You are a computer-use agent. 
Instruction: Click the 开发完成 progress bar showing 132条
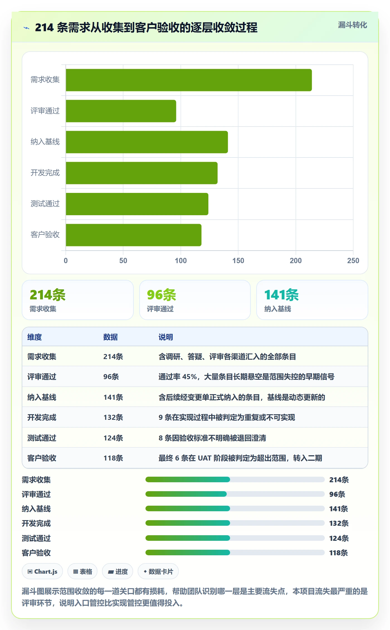pos(235,523)
